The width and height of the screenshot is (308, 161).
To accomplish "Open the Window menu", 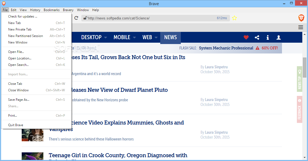I will (x=83, y=10).
